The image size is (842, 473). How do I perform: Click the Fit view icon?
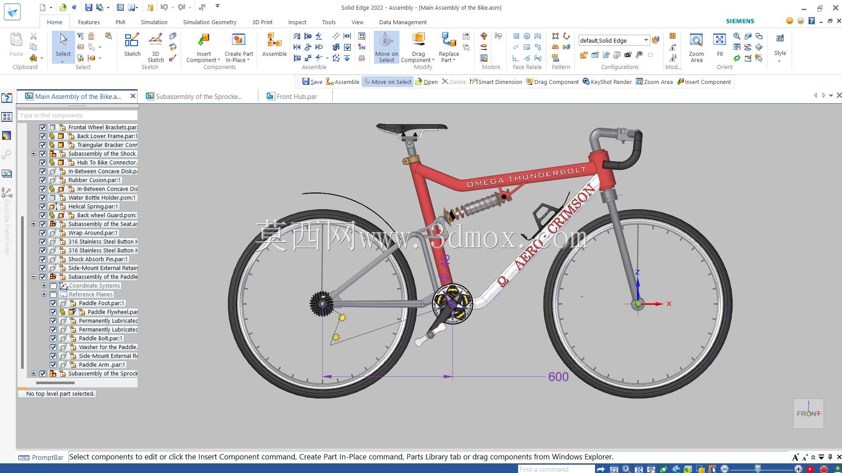pyautogui.click(x=719, y=40)
